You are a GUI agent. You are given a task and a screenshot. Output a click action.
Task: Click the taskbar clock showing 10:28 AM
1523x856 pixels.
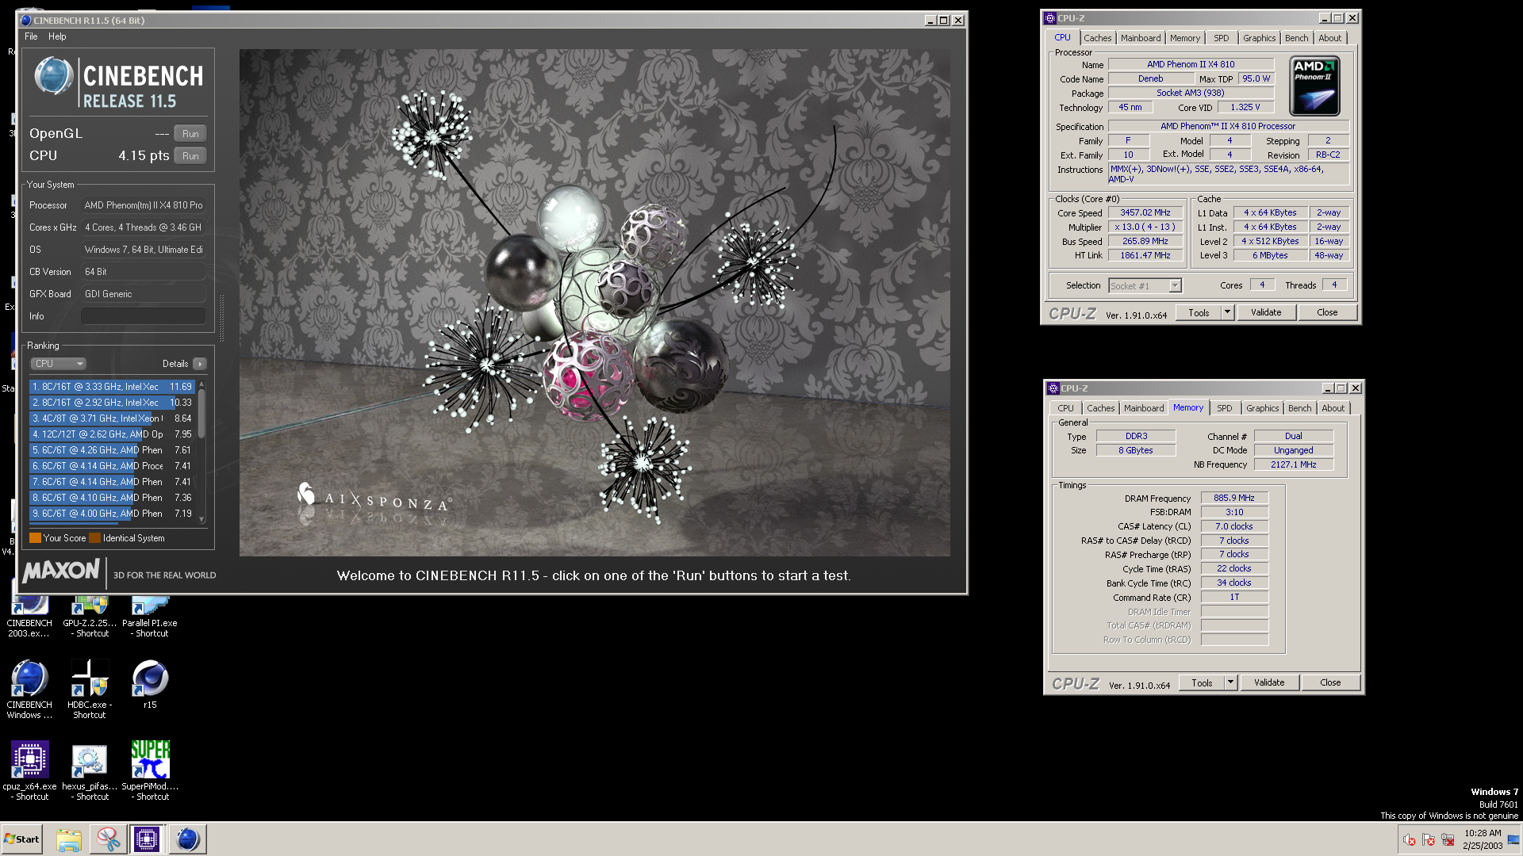point(1483,839)
